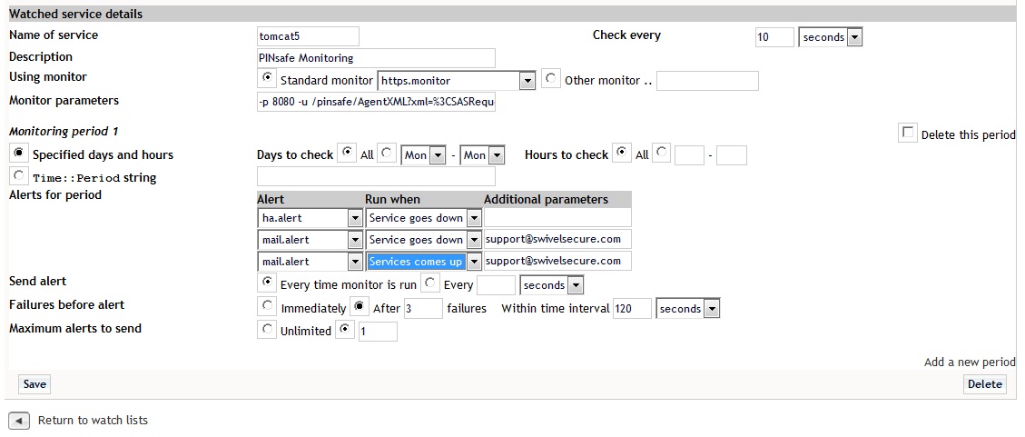Click the failures count field showing 3
1025x437 pixels.
(423, 309)
